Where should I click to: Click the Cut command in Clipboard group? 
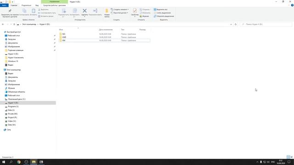click(x=43, y=10)
